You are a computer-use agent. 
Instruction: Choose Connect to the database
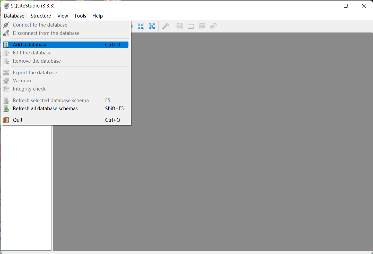(x=66, y=25)
